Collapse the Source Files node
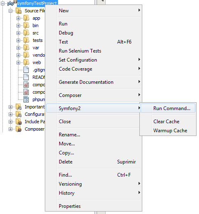 click(10, 11)
